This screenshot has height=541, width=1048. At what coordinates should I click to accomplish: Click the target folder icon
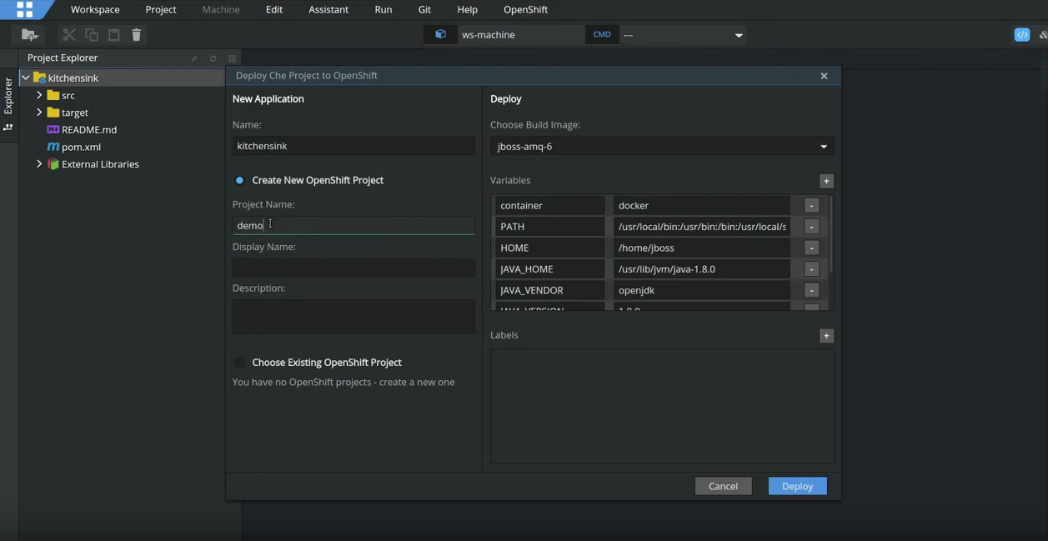click(x=53, y=113)
